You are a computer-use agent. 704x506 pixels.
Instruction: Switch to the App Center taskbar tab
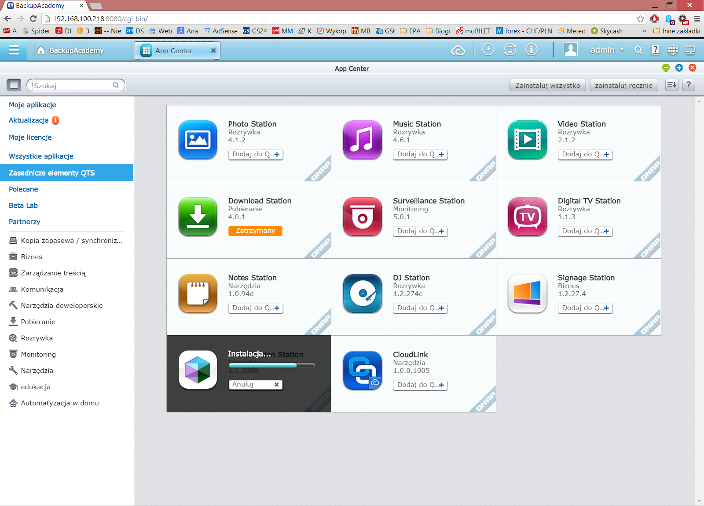(x=177, y=51)
